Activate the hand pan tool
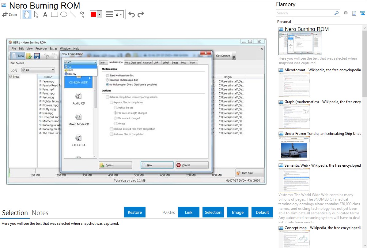This screenshot has height=248, width=367. point(27,14)
